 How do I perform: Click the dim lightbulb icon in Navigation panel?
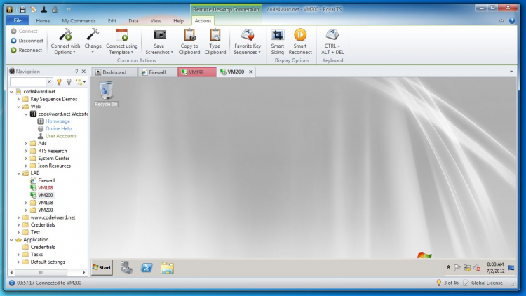[69, 81]
